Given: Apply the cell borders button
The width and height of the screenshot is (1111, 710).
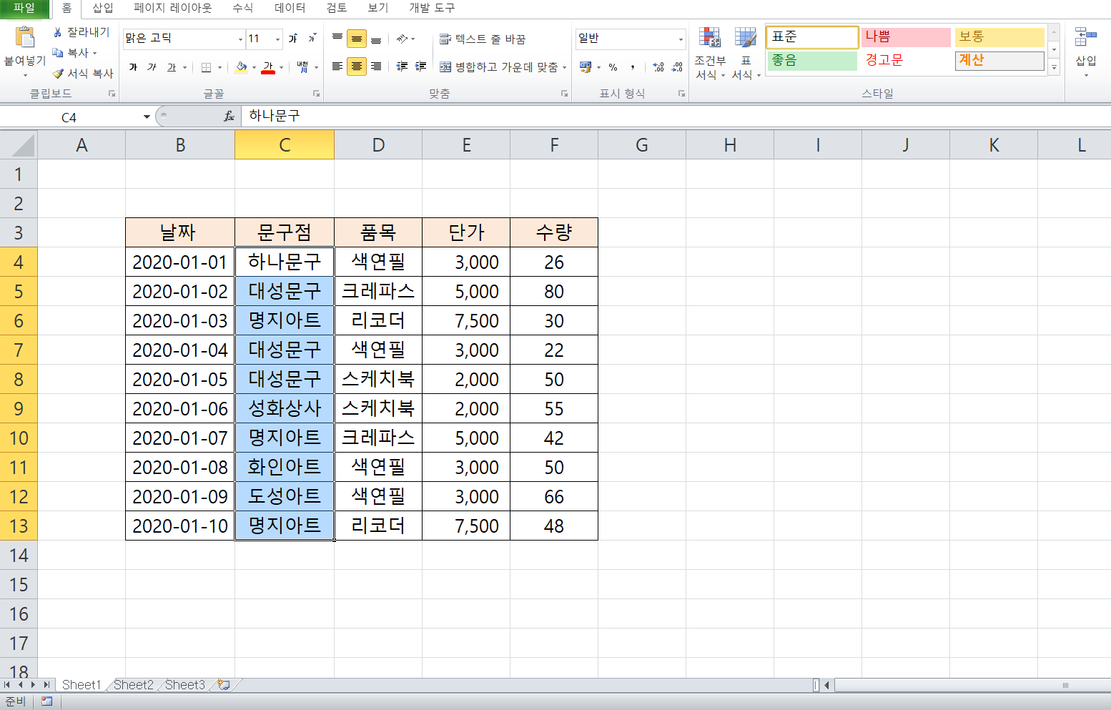Looking at the screenshot, I should click(x=206, y=67).
